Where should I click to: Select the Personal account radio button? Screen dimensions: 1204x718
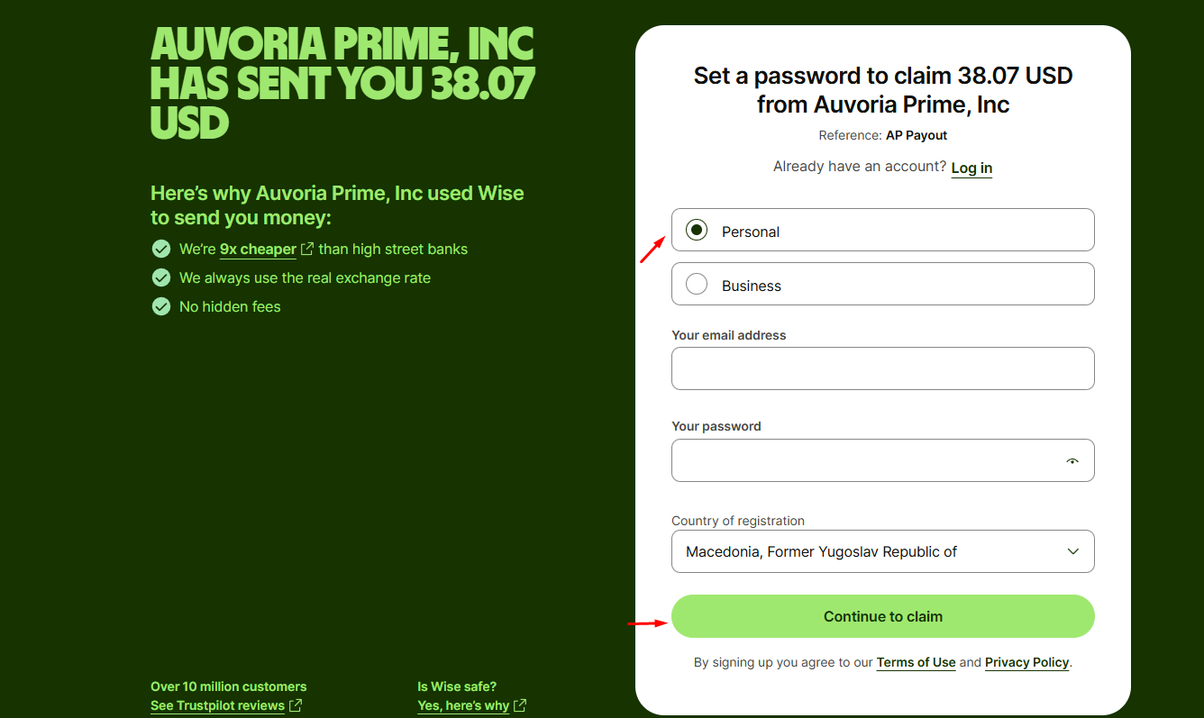[x=697, y=231]
